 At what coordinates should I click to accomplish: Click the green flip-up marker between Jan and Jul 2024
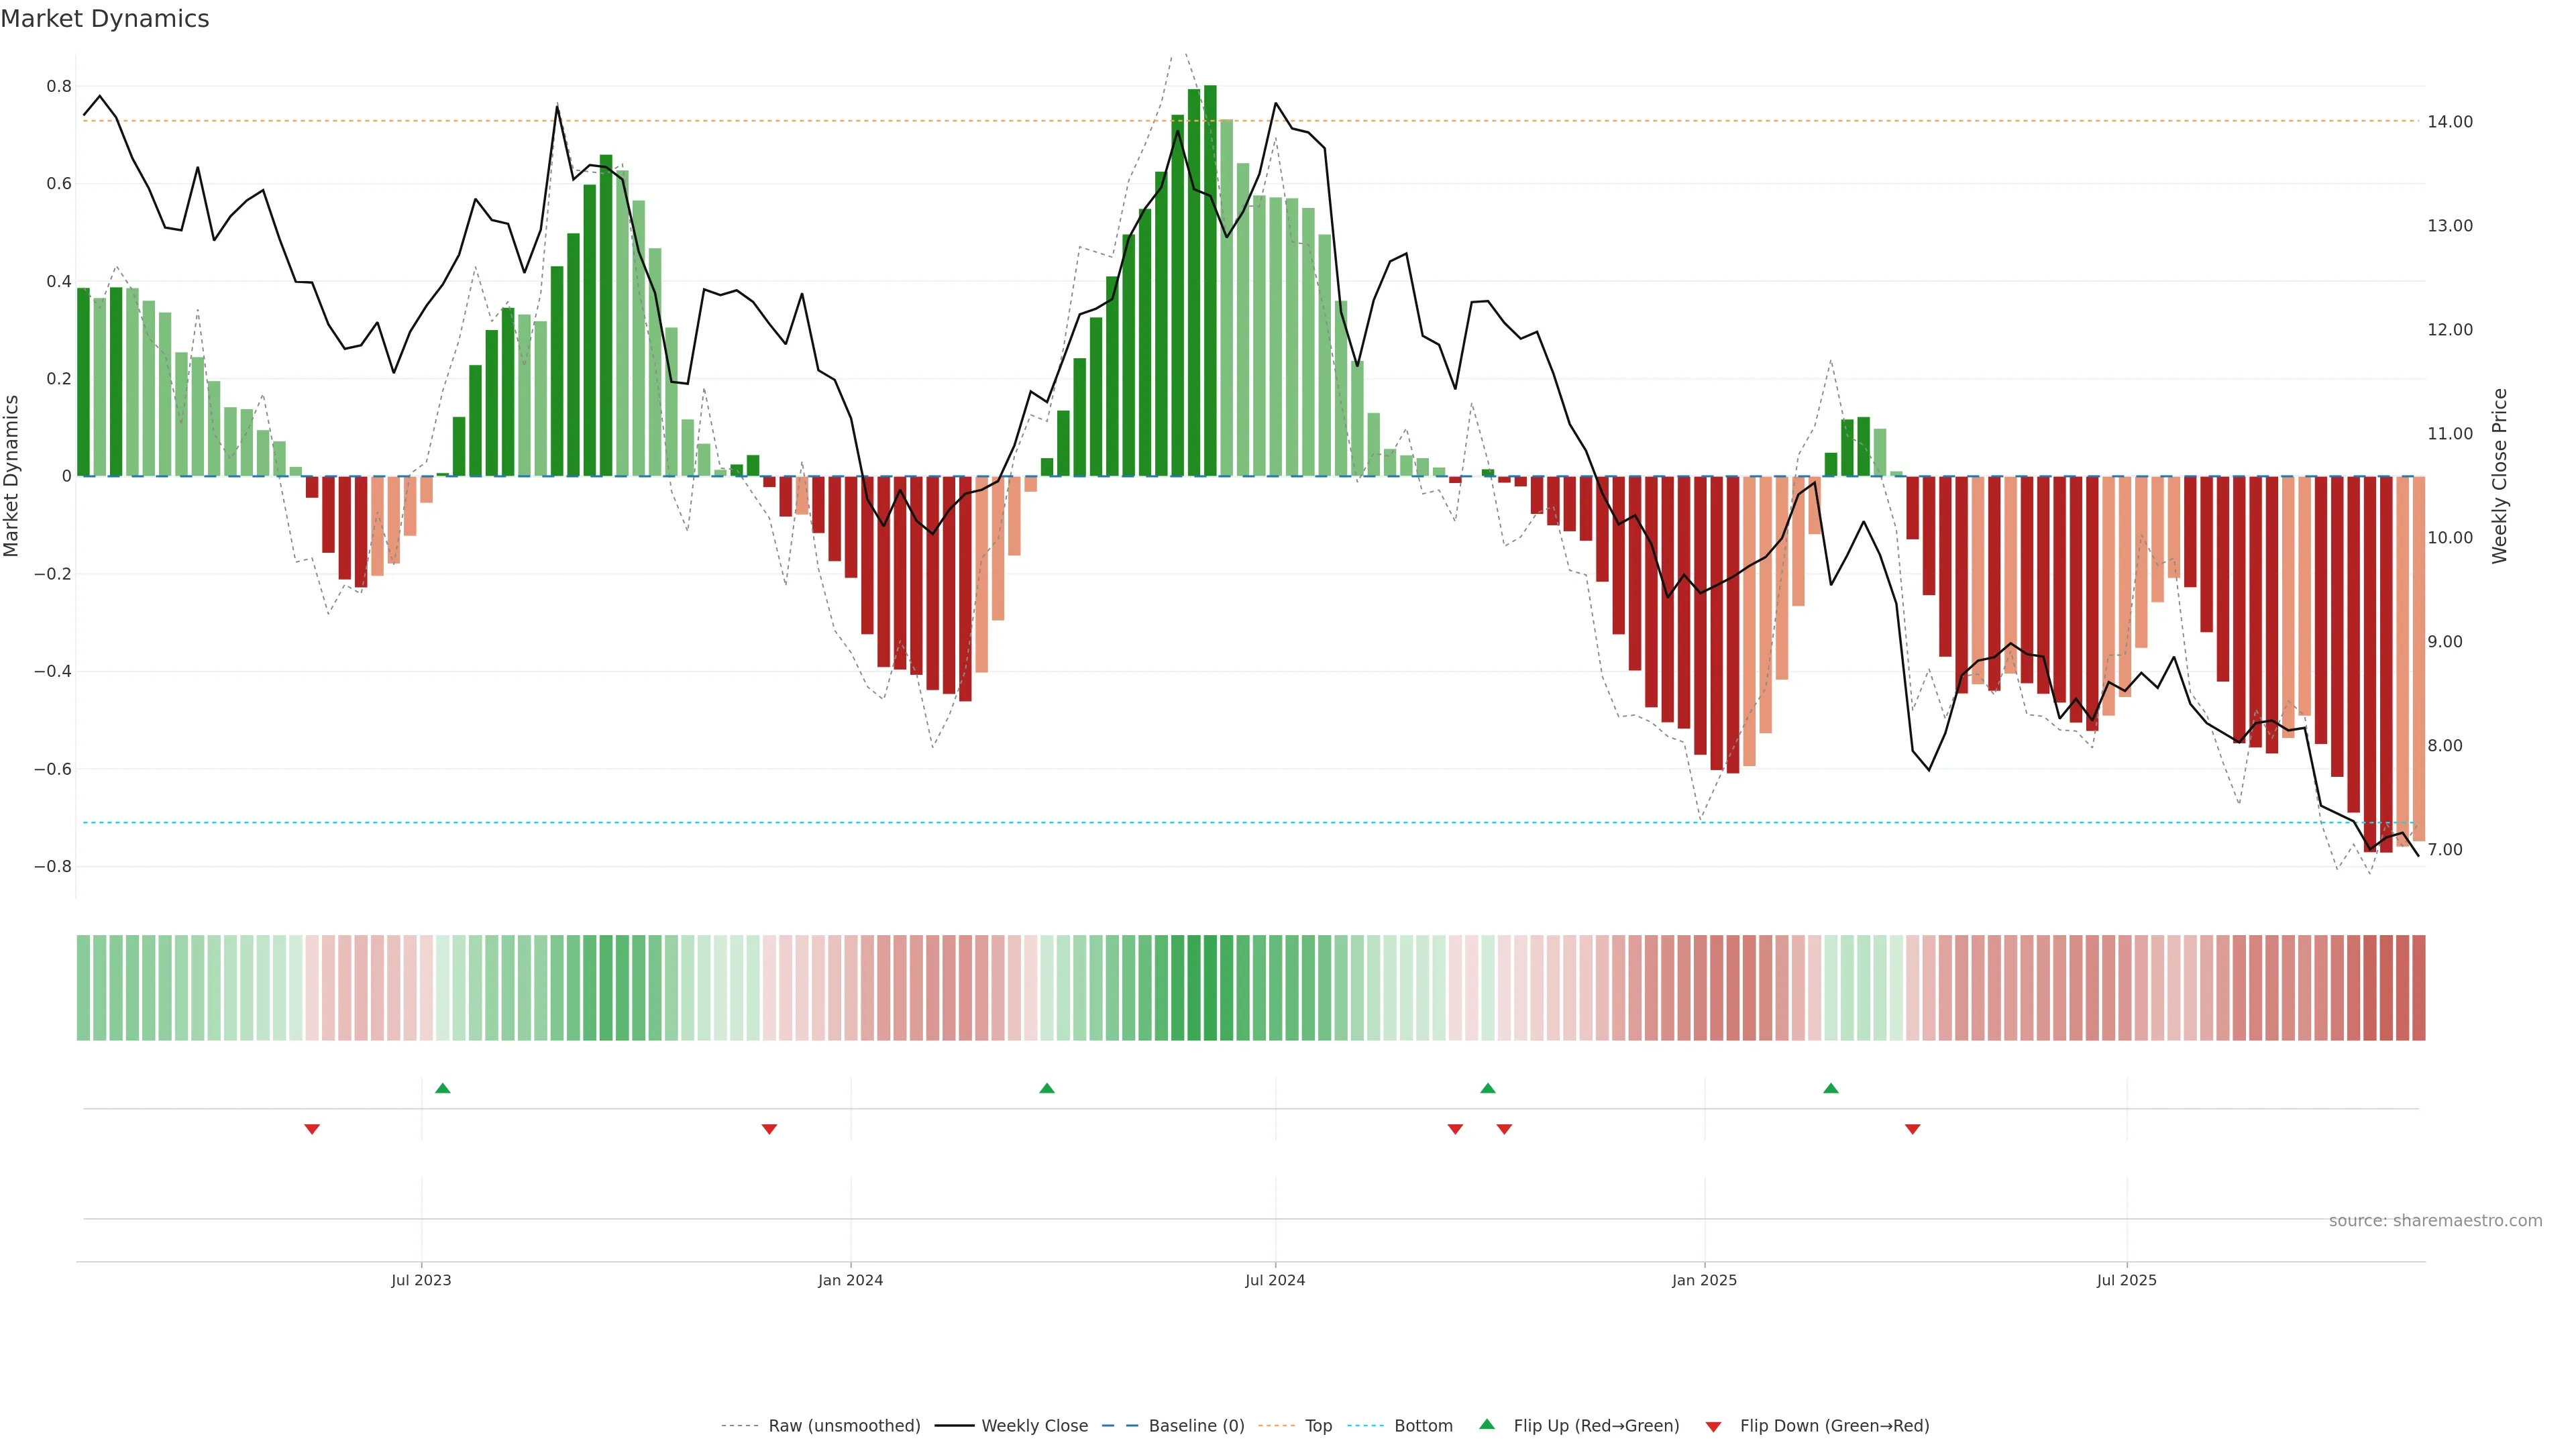[x=1047, y=1088]
